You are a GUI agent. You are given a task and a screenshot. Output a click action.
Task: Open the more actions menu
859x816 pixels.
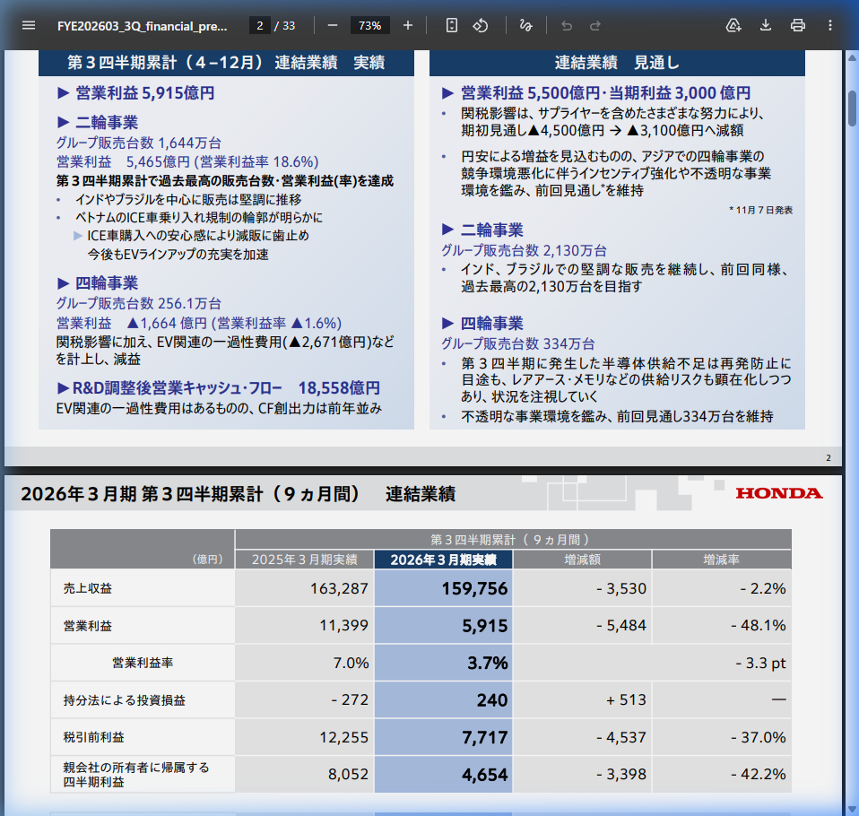tap(830, 25)
